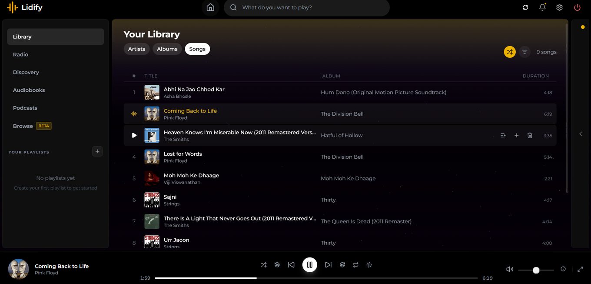Go to the Home page icon
Screen dimensions: 591x284
pyautogui.click(x=210, y=7)
